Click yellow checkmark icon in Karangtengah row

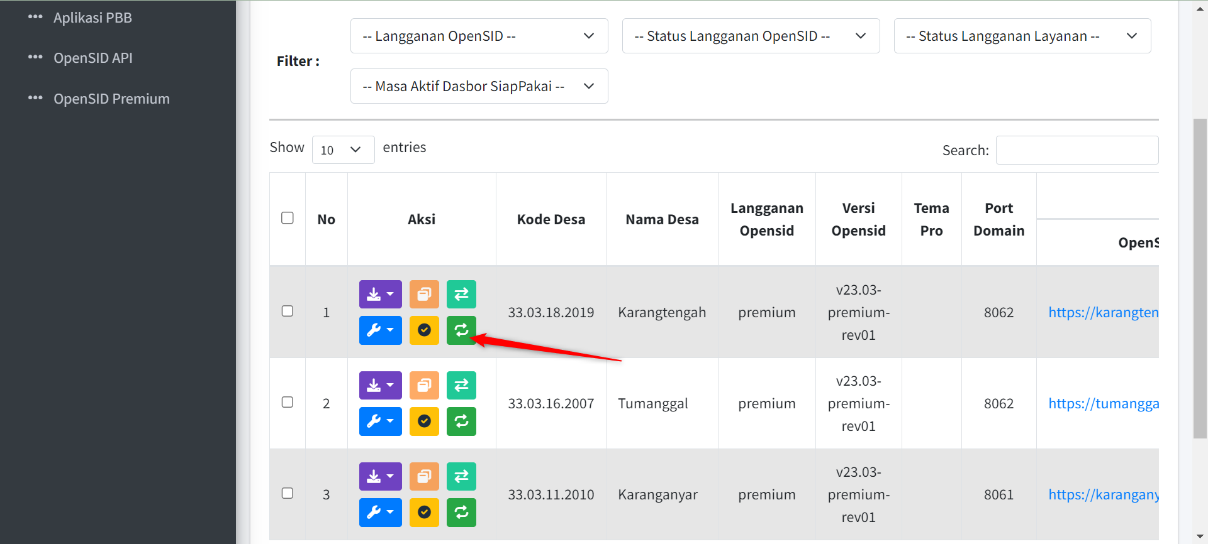coord(424,330)
